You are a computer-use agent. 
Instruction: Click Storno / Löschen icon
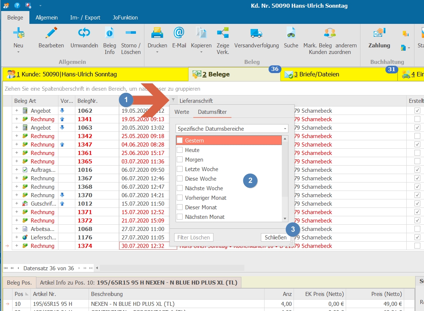coord(131,33)
